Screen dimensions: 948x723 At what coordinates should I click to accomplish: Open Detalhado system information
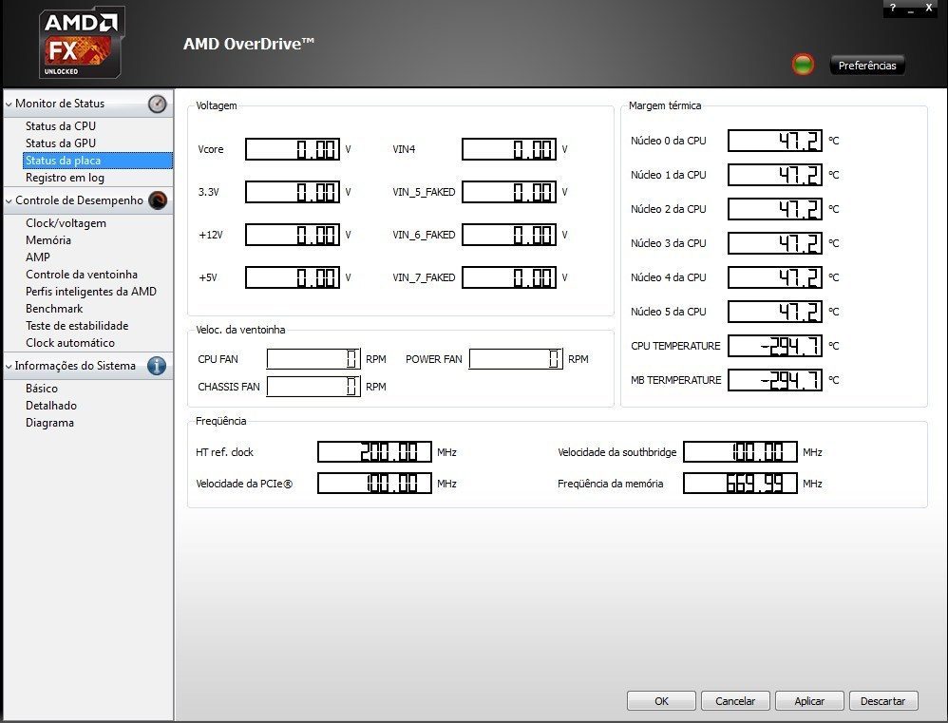tap(50, 406)
